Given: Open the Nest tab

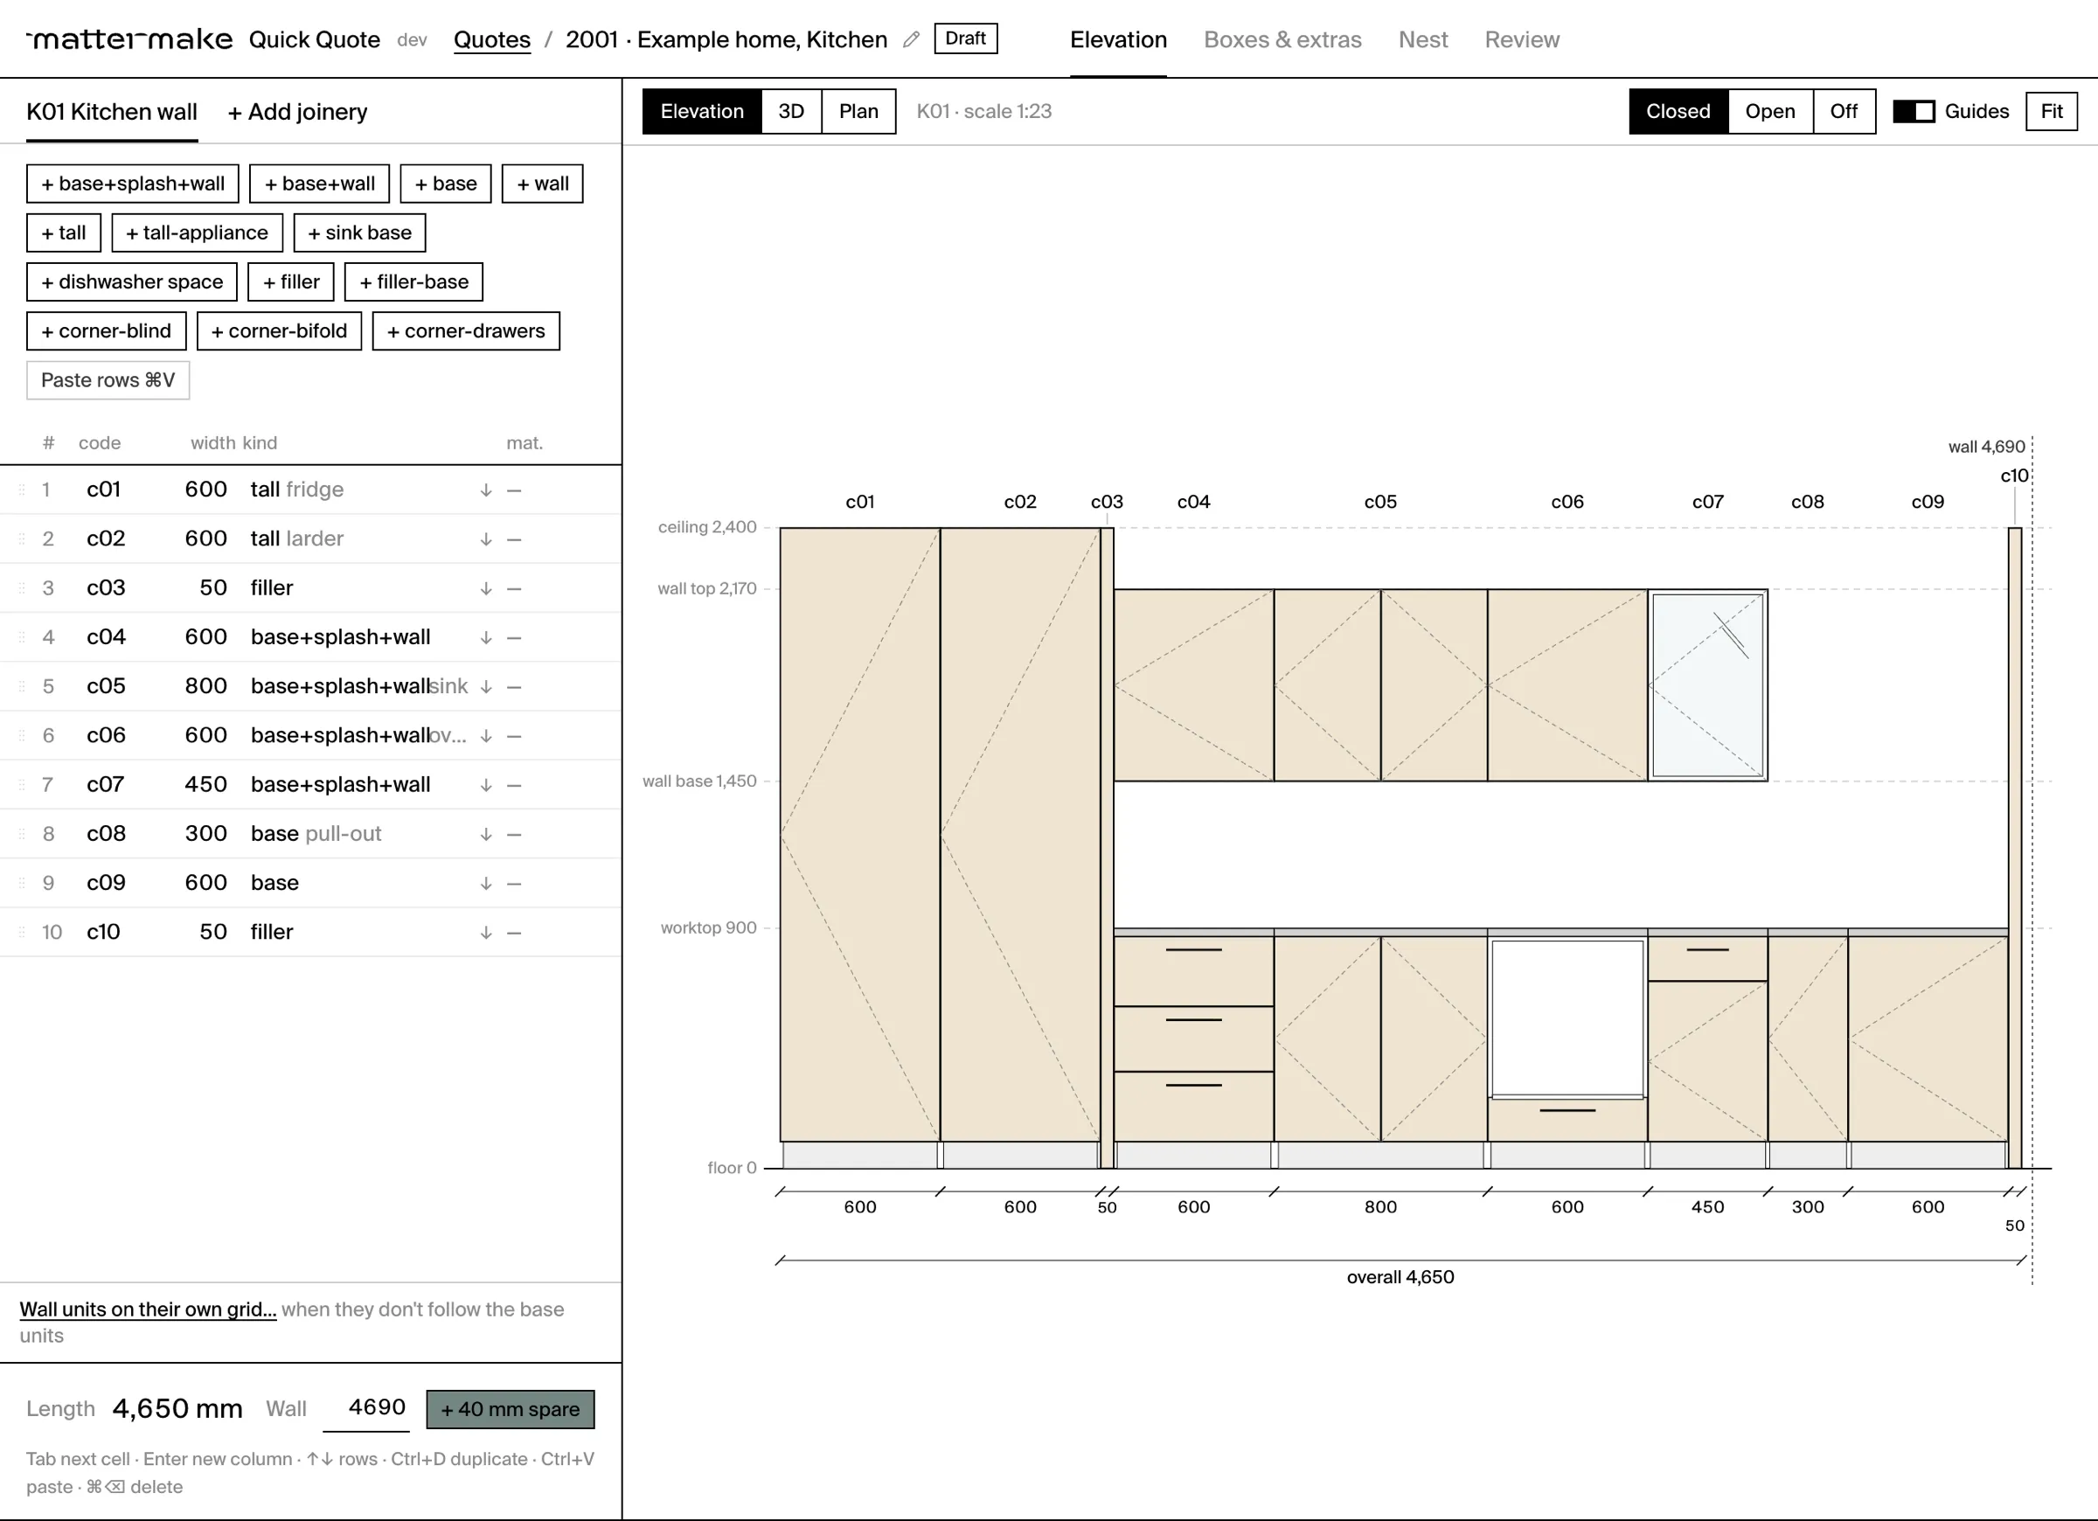Looking at the screenshot, I should (x=1423, y=40).
